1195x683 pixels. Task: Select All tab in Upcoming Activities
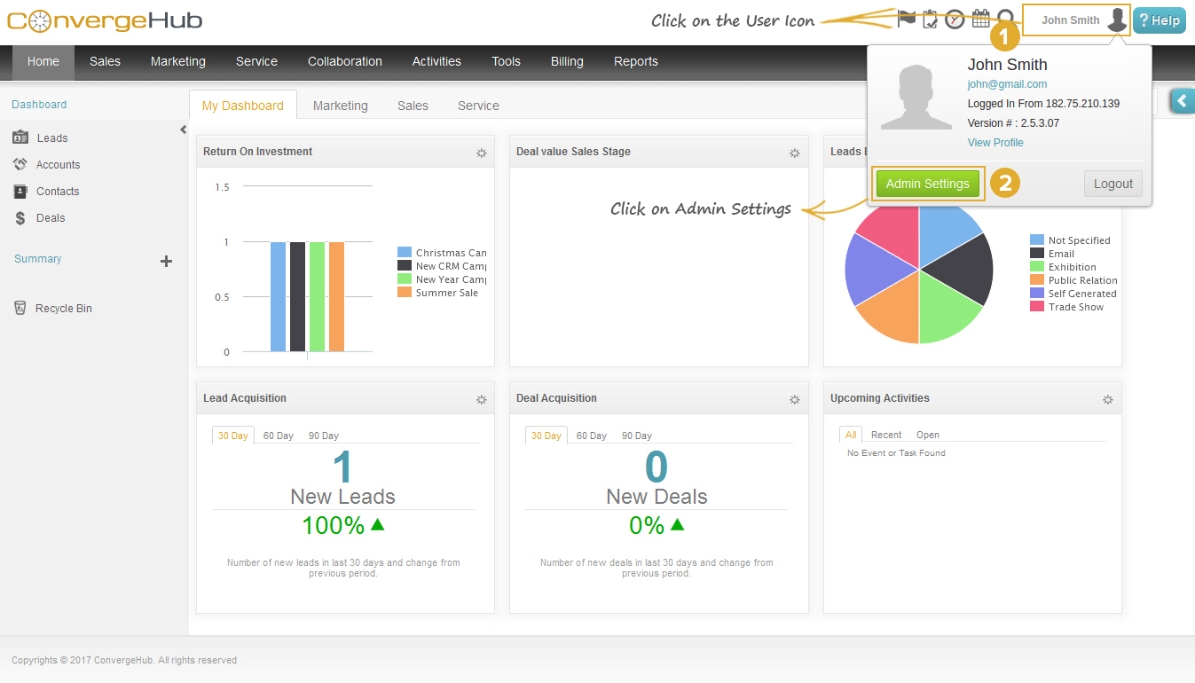(851, 435)
